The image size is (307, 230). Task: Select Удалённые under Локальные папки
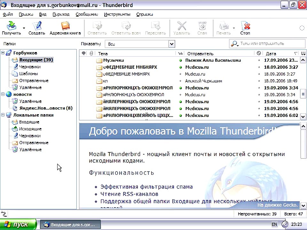[x=30, y=149]
